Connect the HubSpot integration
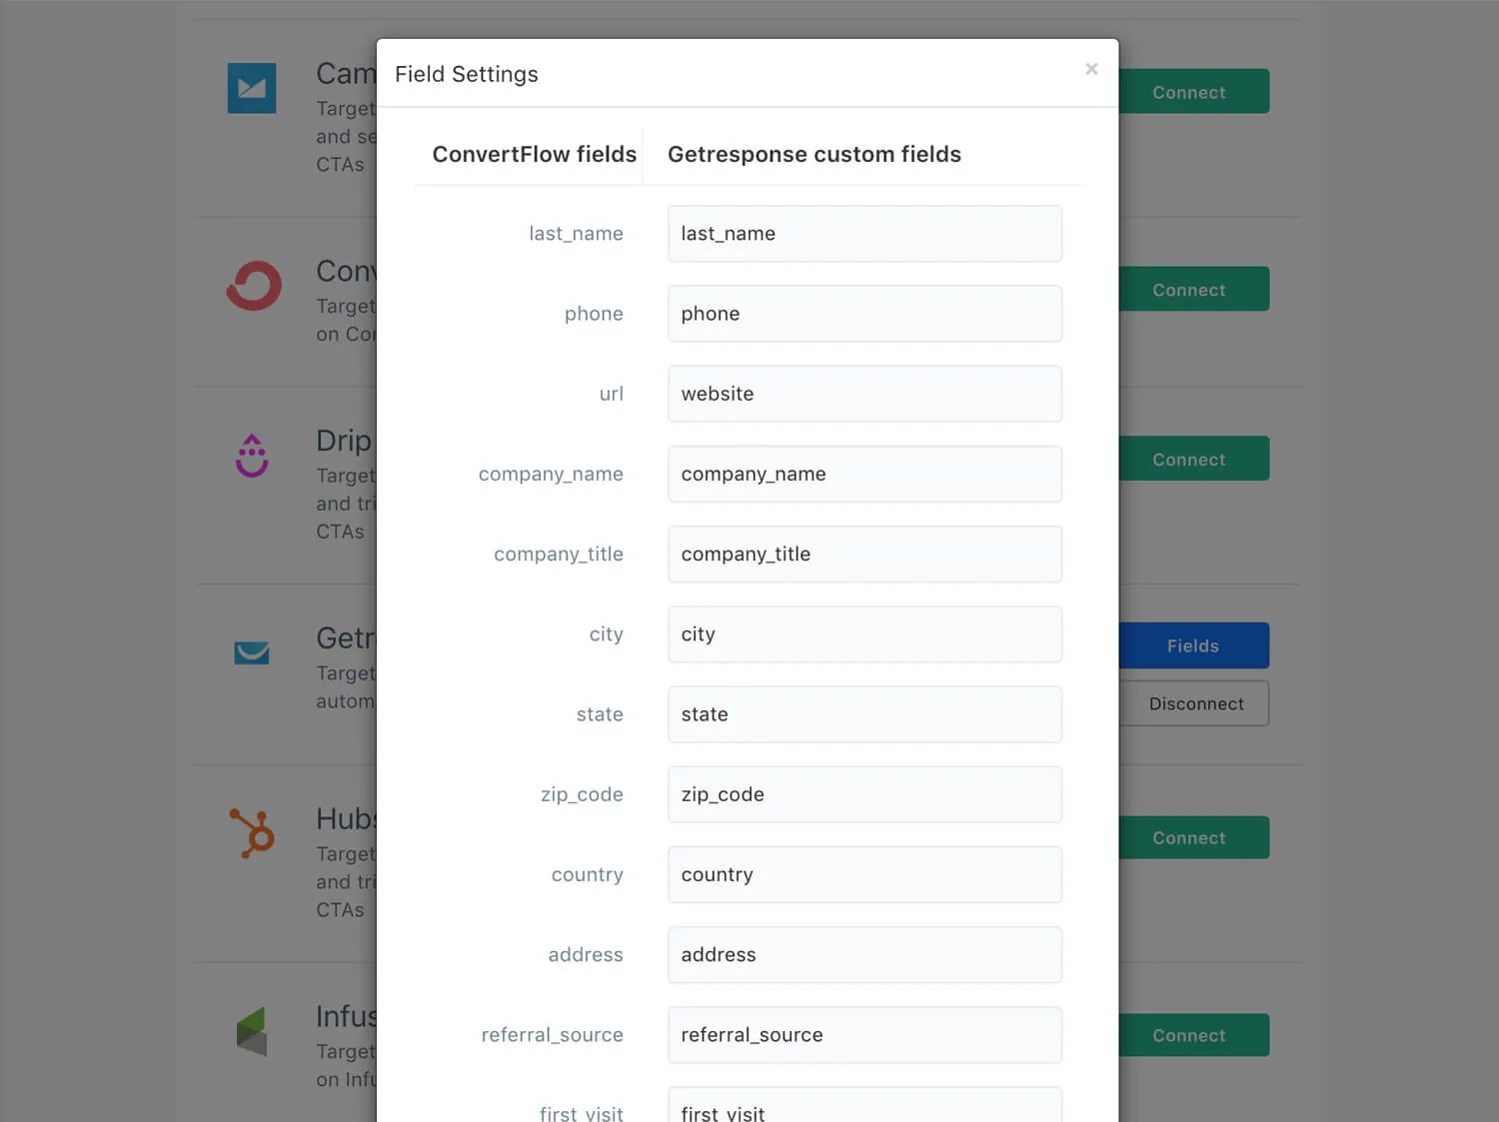Viewport: 1499px width, 1122px height. tap(1193, 837)
